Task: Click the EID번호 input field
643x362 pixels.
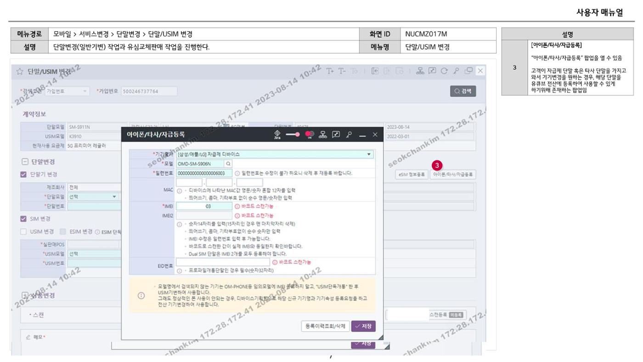Action: click(223, 262)
